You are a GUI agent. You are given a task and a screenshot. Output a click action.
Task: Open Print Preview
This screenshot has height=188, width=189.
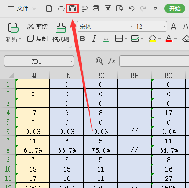tap(120, 8)
